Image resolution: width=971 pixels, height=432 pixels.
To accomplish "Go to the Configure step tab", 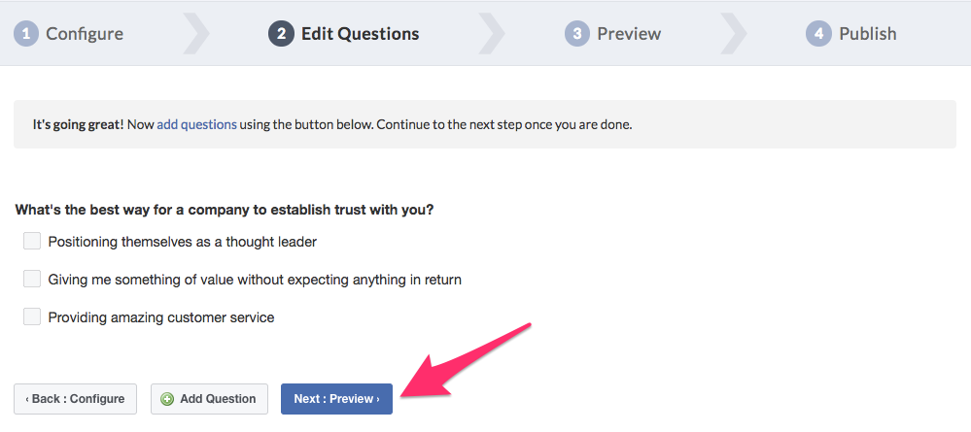I will coord(69,33).
